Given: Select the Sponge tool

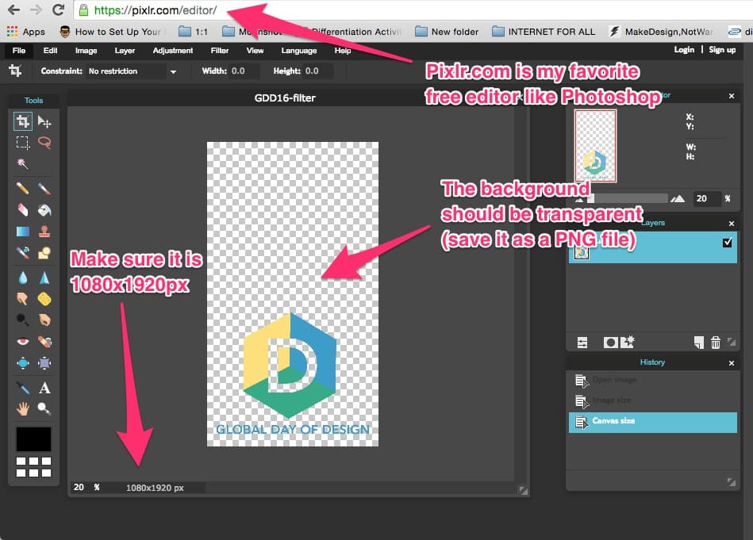Looking at the screenshot, I should tap(44, 299).
